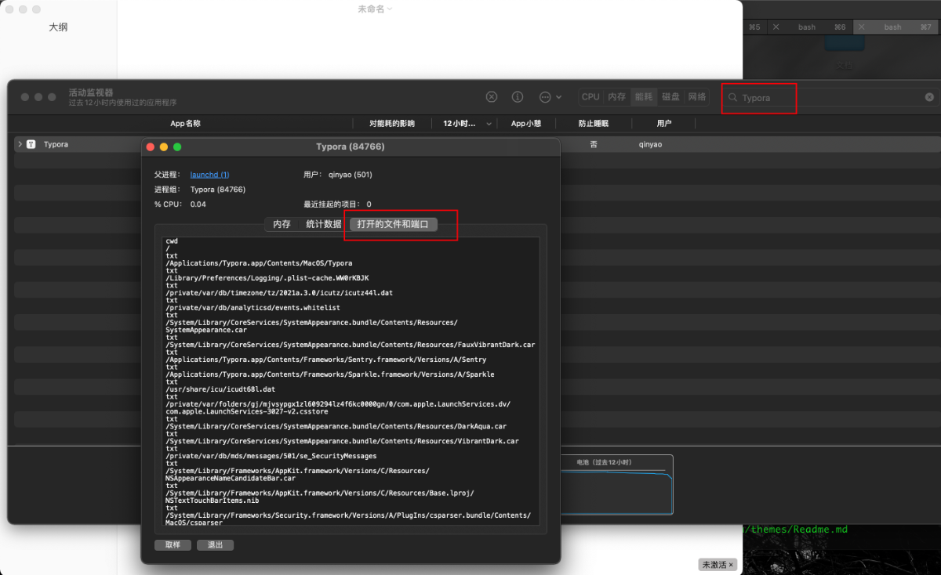This screenshot has width=941, height=575.
Task: Close the bash ⌘6 terminal tab
Action: (776, 27)
